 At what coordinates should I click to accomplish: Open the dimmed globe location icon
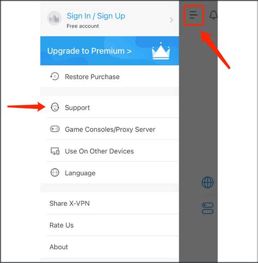[208, 183]
